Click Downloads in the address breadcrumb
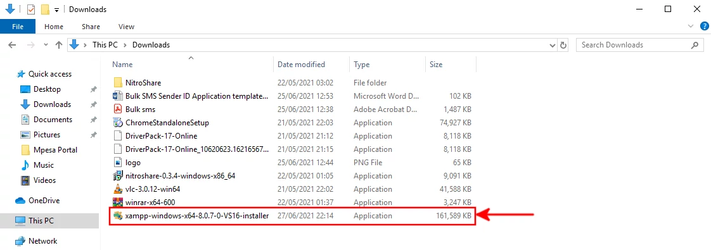Image resolution: width=711 pixels, height=250 pixels. (151, 45)
